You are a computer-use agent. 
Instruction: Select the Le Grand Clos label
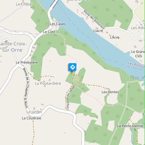click(138, 54)
